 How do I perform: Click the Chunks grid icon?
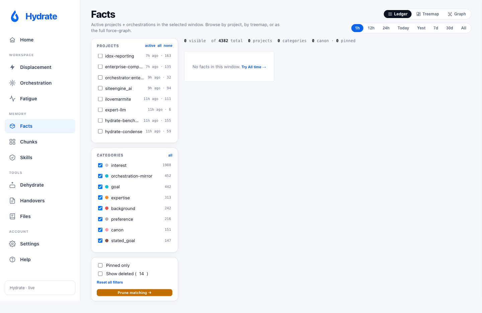[12, 142]
